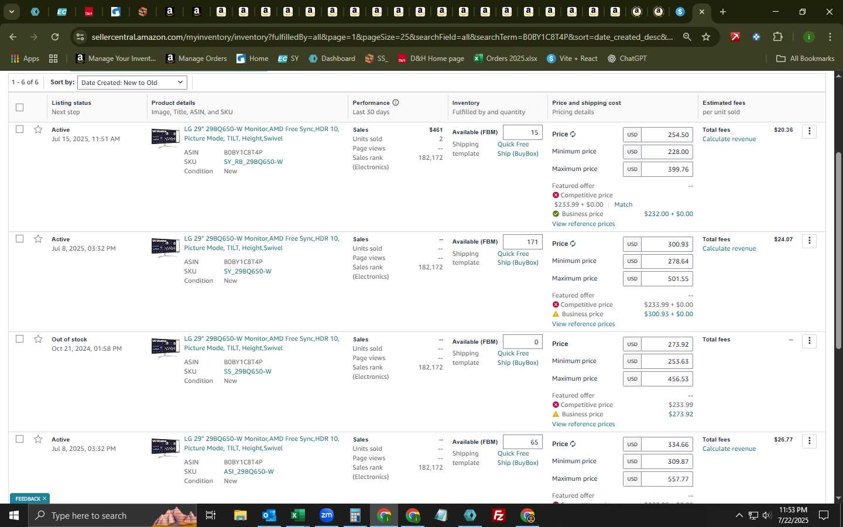Image resolution: width=843 pixels, height=527 pixels.
Task: Open the Windows Start menu
Action: pos(13,515)
